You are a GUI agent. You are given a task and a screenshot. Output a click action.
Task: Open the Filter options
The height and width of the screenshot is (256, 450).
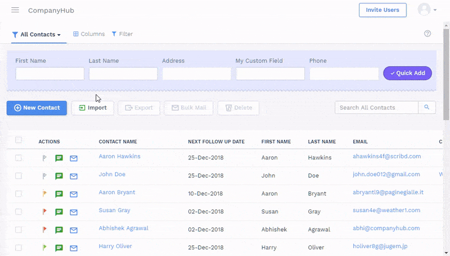tap(122, 34)
